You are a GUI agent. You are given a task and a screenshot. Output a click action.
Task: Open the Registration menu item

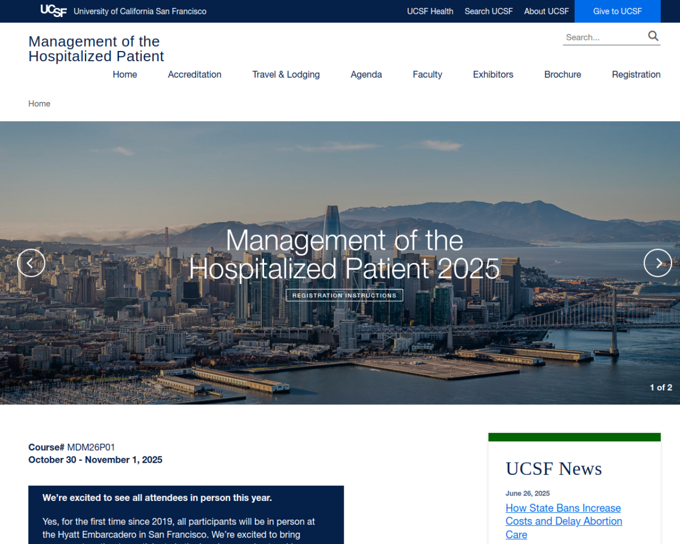pyautogui.click(x=636, y=74)
